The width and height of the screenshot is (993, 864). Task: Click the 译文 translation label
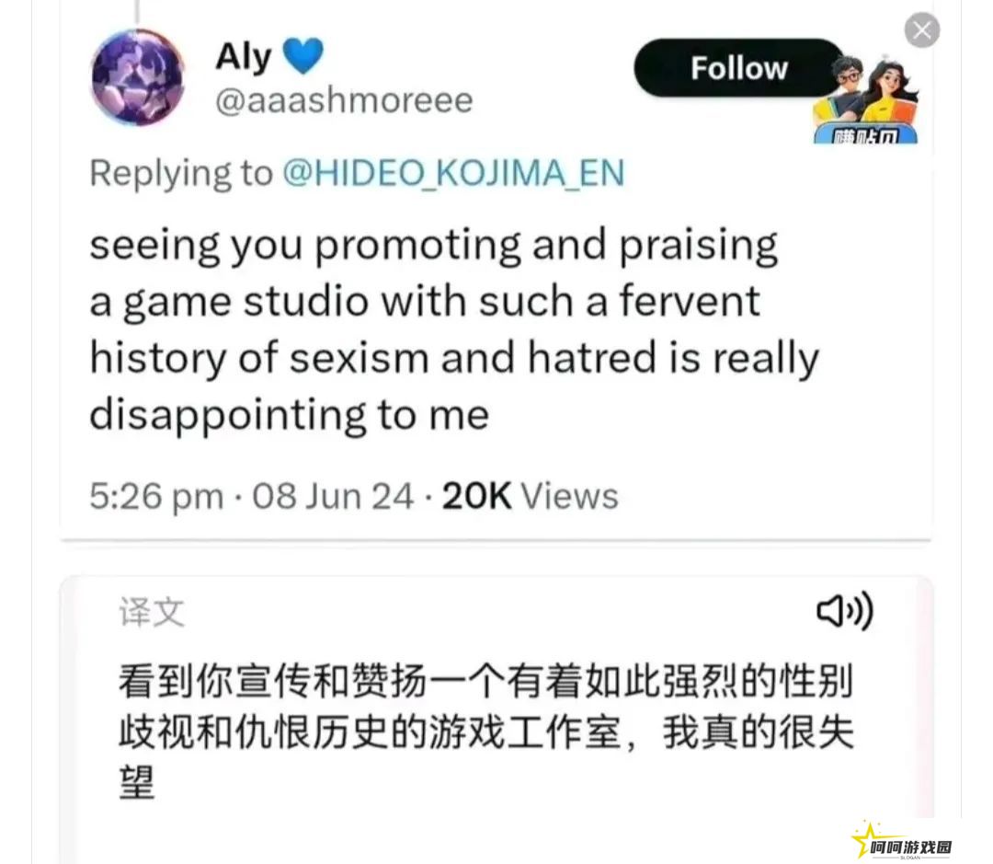[x=152, y=612]
